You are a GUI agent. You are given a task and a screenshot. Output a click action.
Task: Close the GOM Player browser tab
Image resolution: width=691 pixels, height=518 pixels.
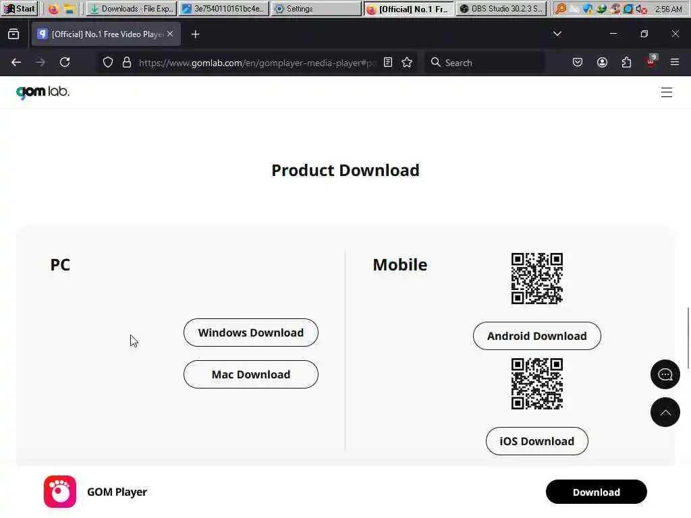pyautogui.click(x=170, y=34)
